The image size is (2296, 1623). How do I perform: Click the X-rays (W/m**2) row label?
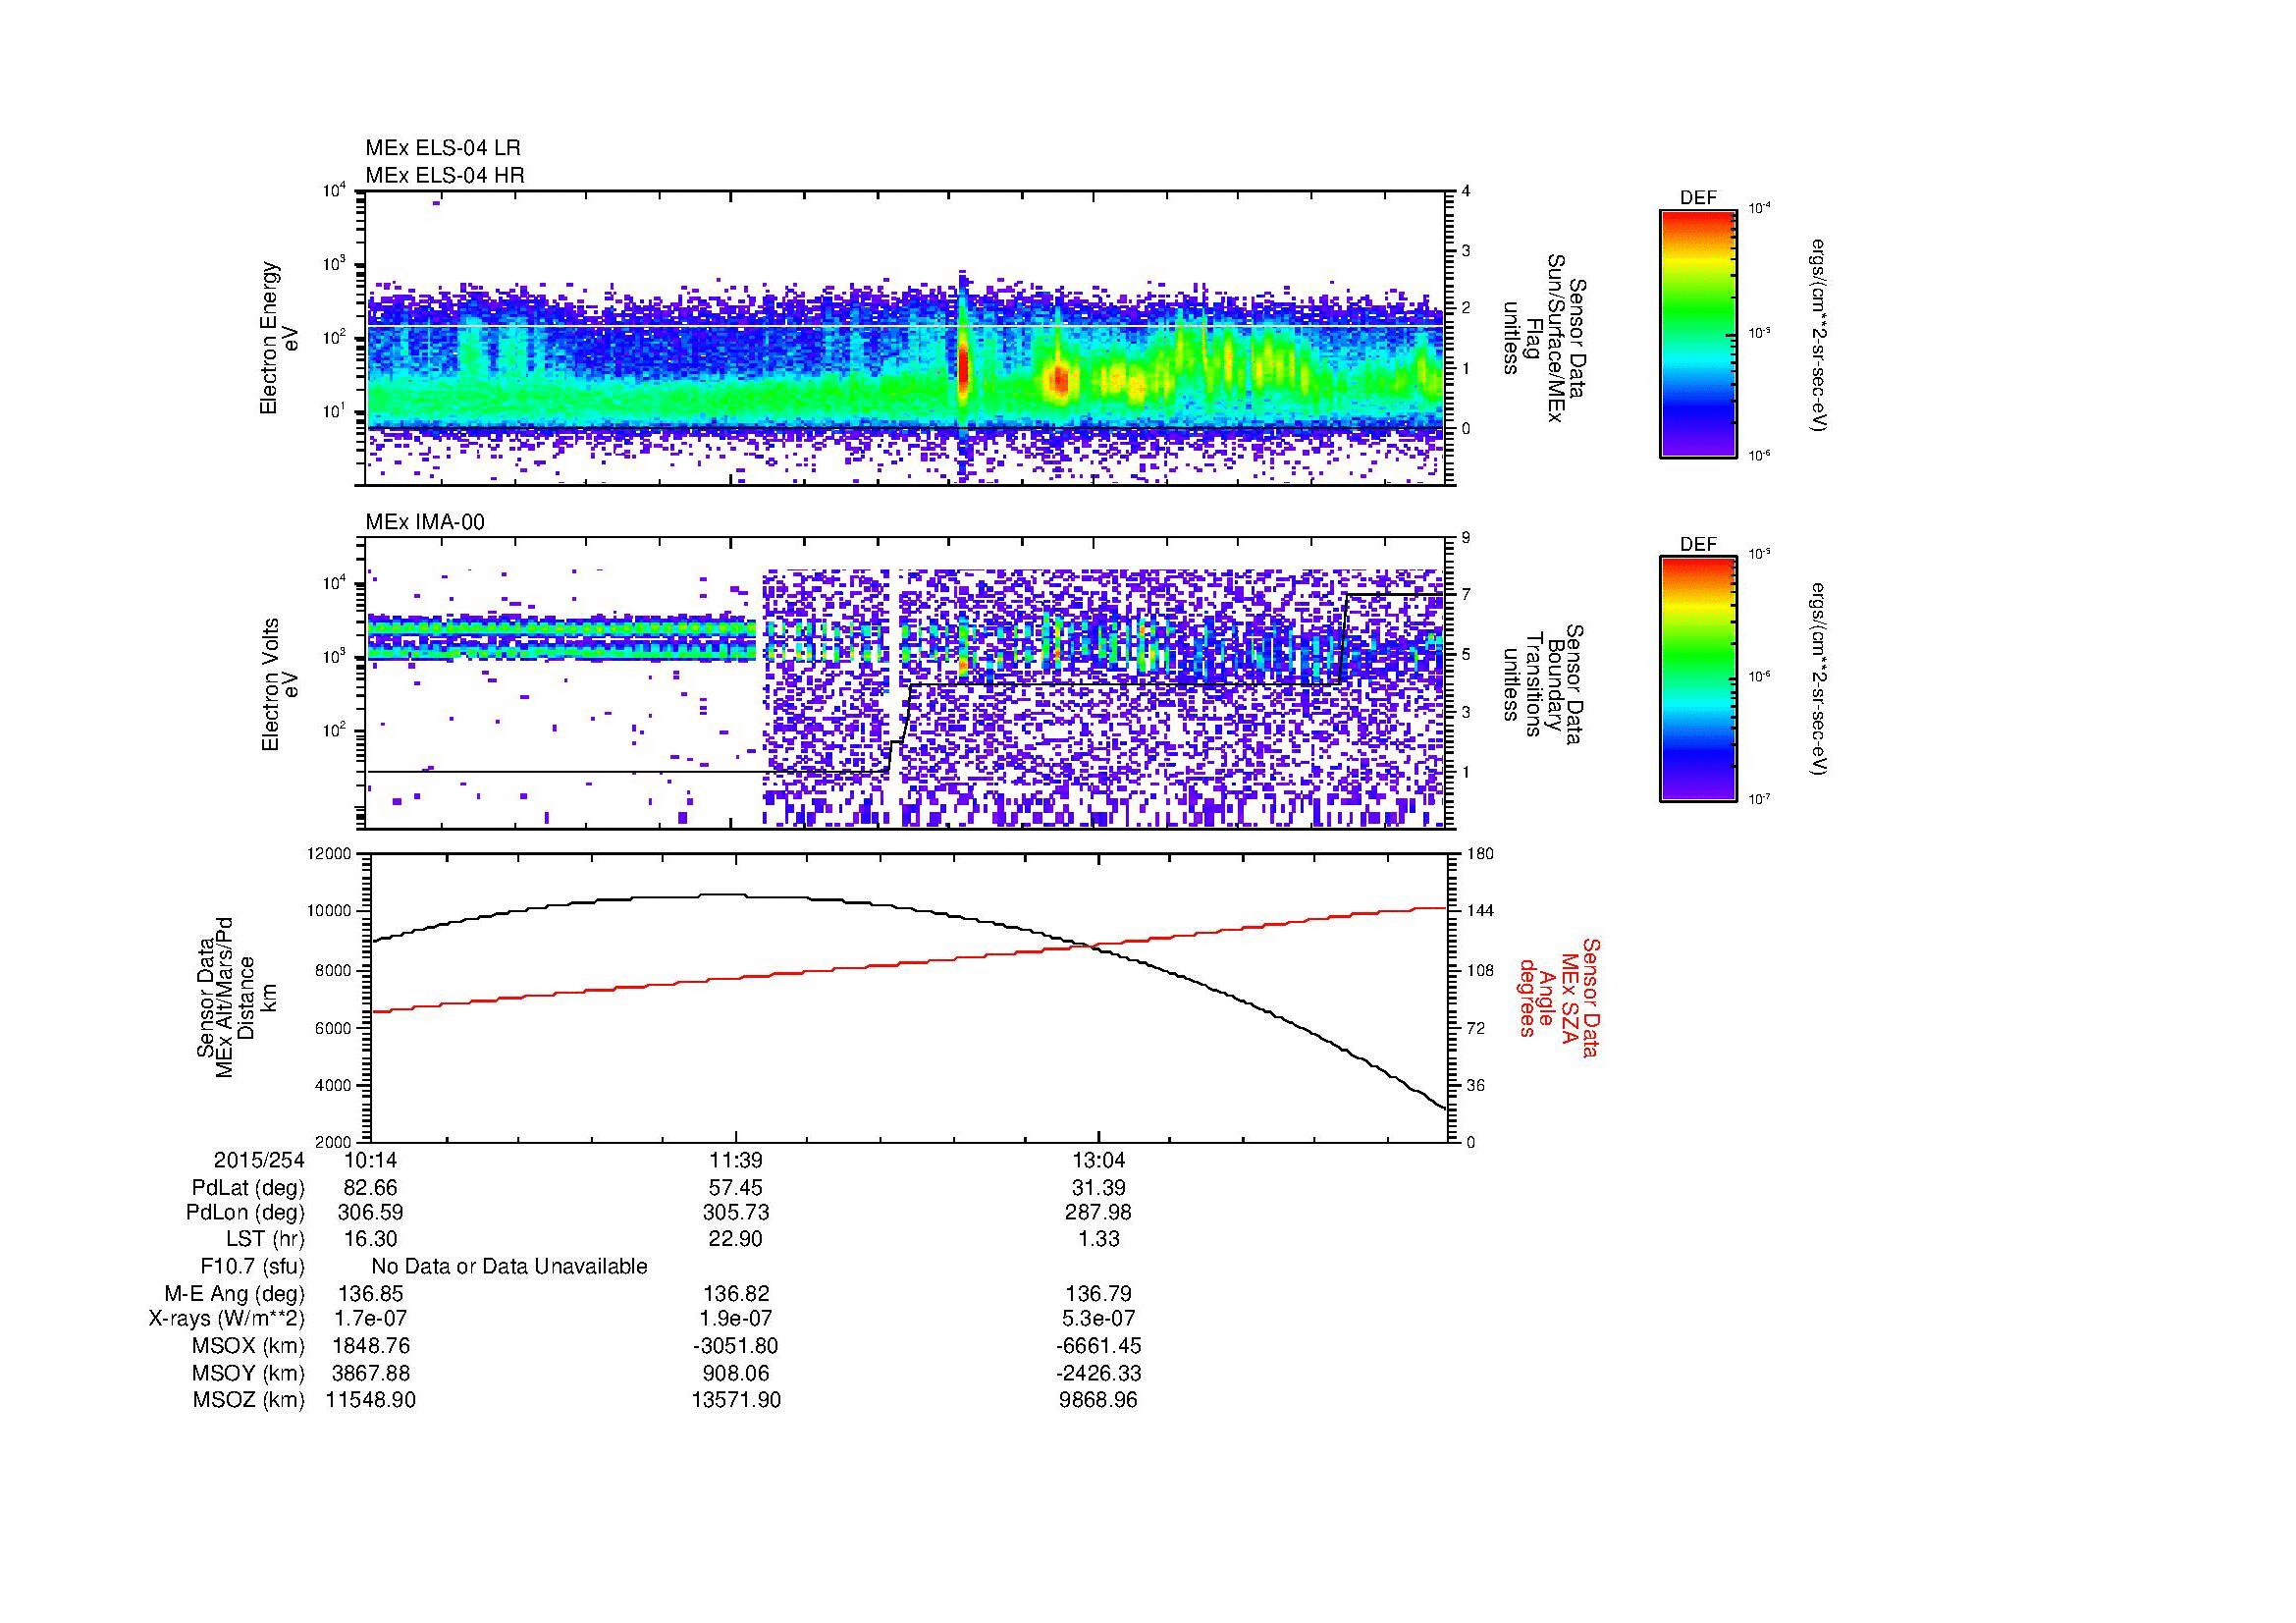click(x=227, y=1319)
